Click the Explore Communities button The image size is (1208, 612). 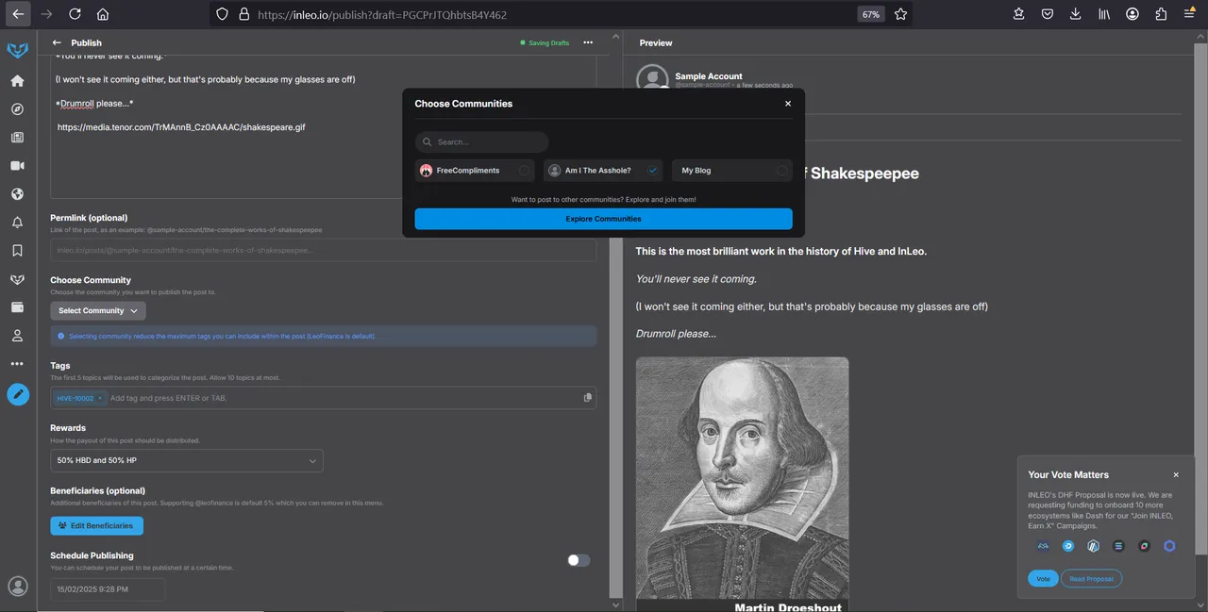click(x=603, y=219)
